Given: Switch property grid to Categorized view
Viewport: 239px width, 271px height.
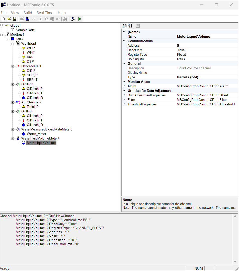Looking at the screenshot, I should pos(125,26).
